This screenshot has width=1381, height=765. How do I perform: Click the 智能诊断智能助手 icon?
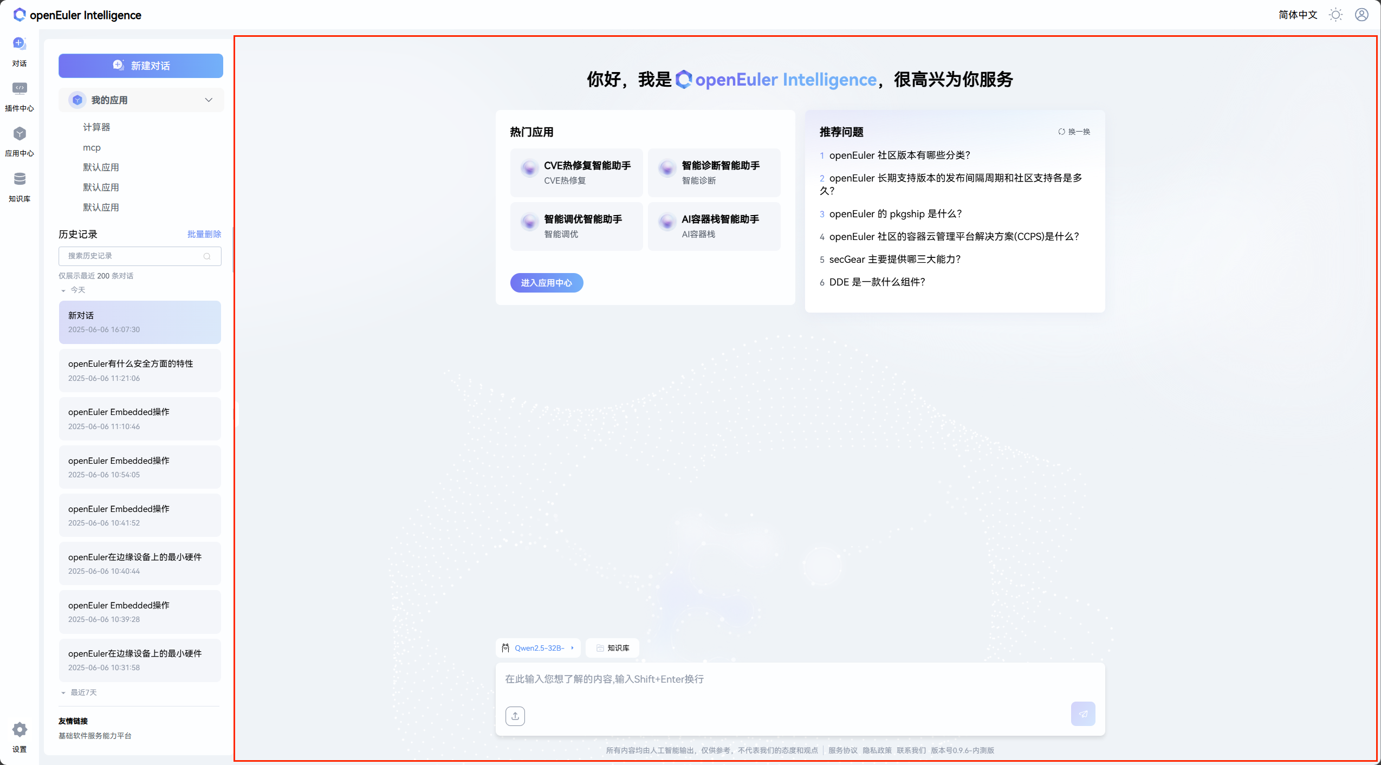point(667,168)
